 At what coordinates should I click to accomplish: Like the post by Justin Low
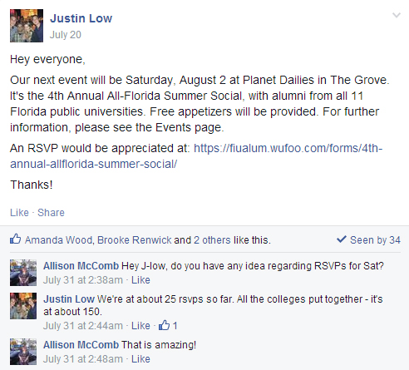[19, 213]
